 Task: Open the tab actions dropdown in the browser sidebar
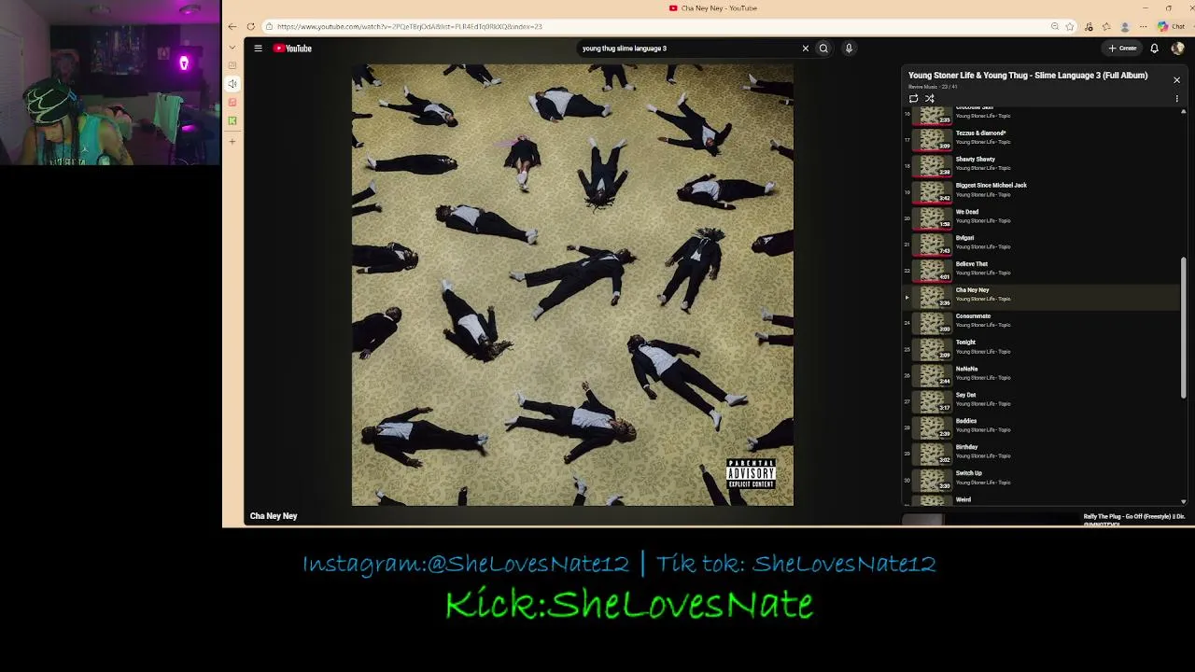[x=232, y=48]
